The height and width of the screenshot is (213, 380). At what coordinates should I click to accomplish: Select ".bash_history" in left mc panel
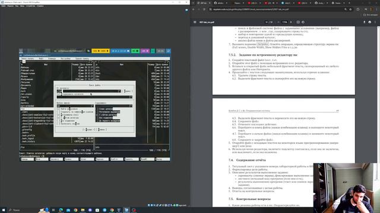pyautogui.click(x=29, y=141)
